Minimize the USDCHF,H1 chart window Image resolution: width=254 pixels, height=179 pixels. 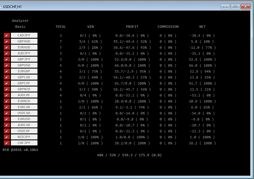(225, 7)
